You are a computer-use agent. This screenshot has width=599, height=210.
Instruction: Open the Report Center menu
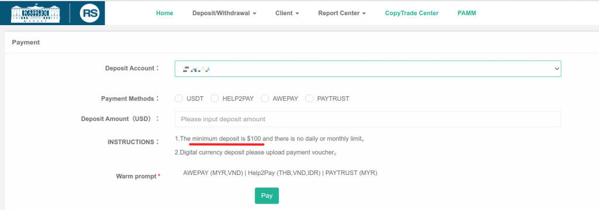[x=342, y=13]
